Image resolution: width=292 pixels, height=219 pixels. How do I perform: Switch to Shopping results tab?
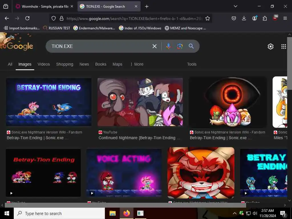click(x=65, y=64)
